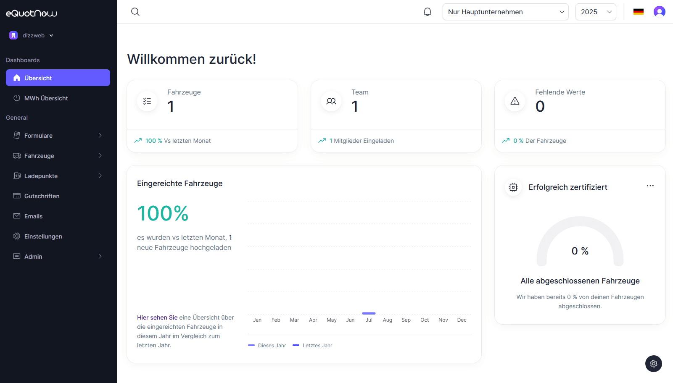Open the user profile avatar
Viewport: 673px width, 383px height.
tap(659, 12)
